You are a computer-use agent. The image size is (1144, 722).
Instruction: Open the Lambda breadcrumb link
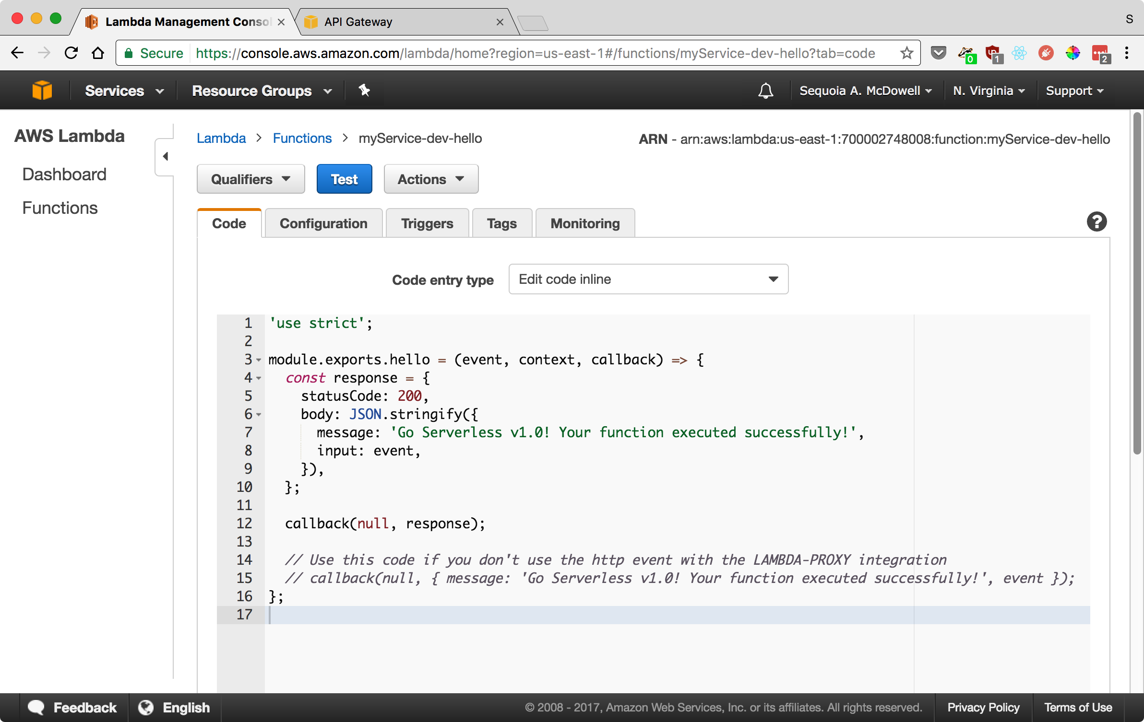click(221, 138)
